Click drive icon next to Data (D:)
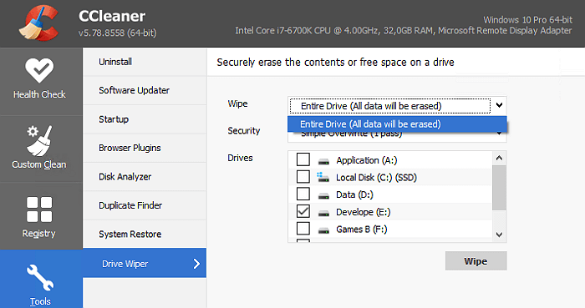This screenshot has height=308, width=585. 323,195
